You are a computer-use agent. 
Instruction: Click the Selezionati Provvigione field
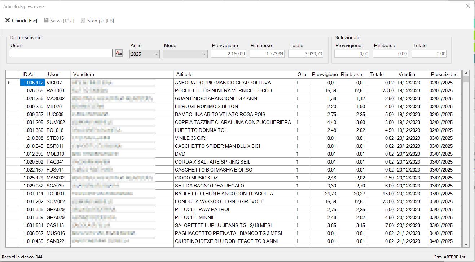tap(352, 54)
